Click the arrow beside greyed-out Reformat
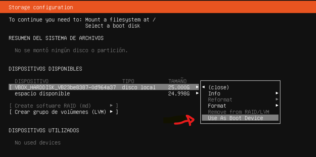The height and width of the screenshot is (157, 316). click(277, 99)
